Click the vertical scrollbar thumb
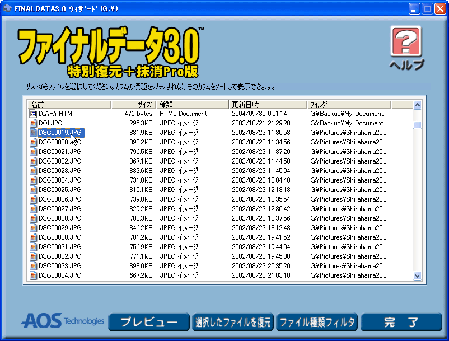The height and width of the screenshot is (341, 449). coord(417,125)
